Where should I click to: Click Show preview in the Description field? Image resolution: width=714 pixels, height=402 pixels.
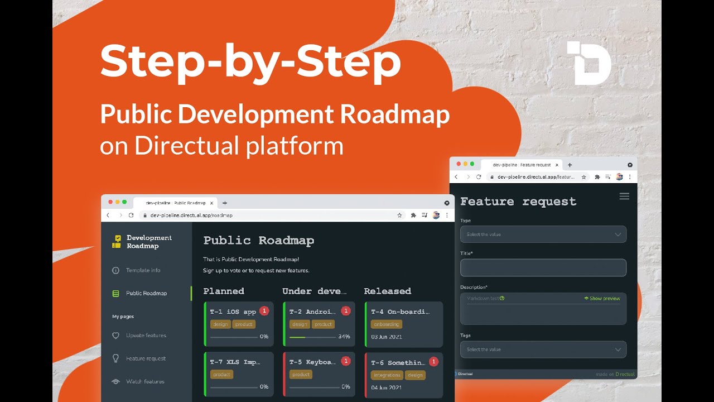click(602, 299)
